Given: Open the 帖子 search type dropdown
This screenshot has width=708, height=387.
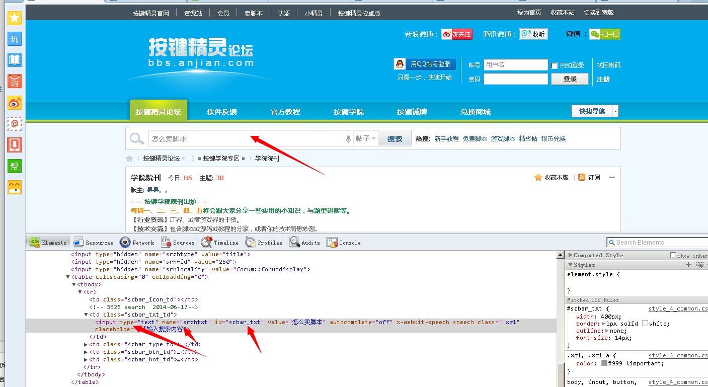Looking at the screenshot, I should point(365,139).
